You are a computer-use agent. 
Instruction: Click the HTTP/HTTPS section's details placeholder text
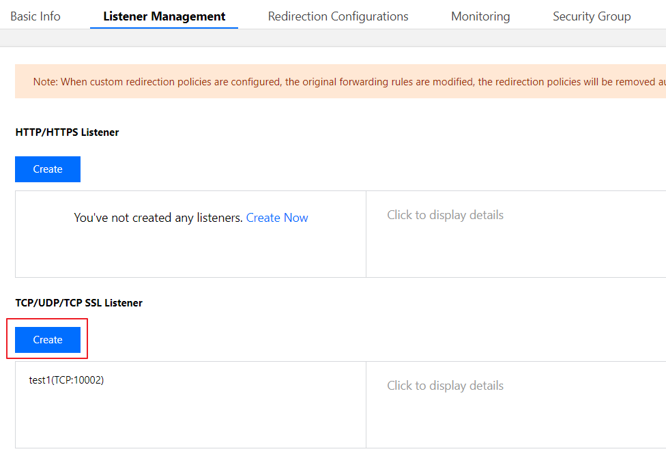[x=445, y=215]
